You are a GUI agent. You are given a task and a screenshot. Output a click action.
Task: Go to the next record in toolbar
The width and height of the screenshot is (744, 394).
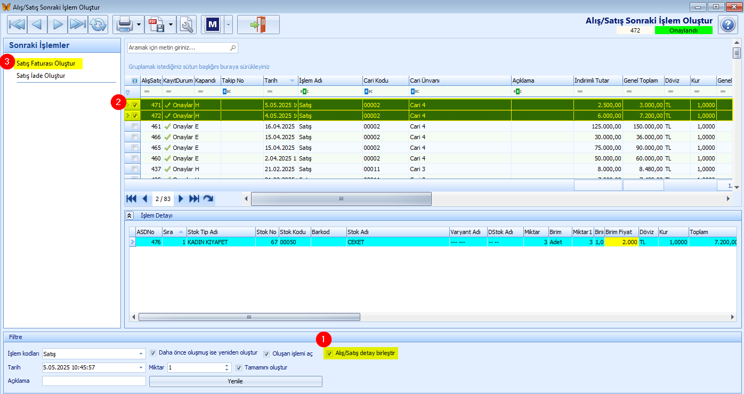[58, 25]
